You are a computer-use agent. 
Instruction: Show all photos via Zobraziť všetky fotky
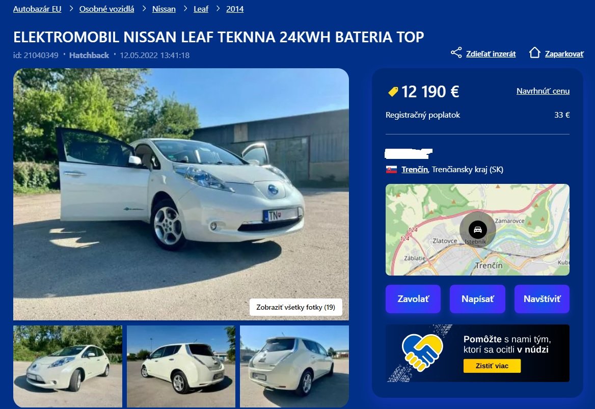click(x=296, y=307)
